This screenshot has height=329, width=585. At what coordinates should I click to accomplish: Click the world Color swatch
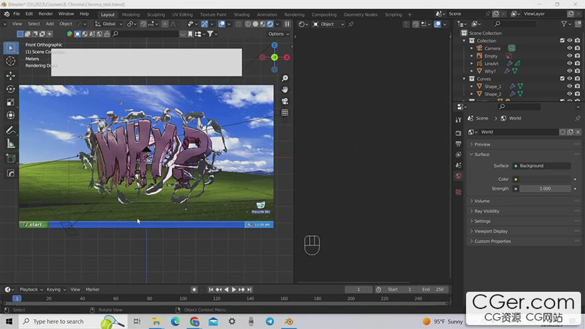click(545, 179)
